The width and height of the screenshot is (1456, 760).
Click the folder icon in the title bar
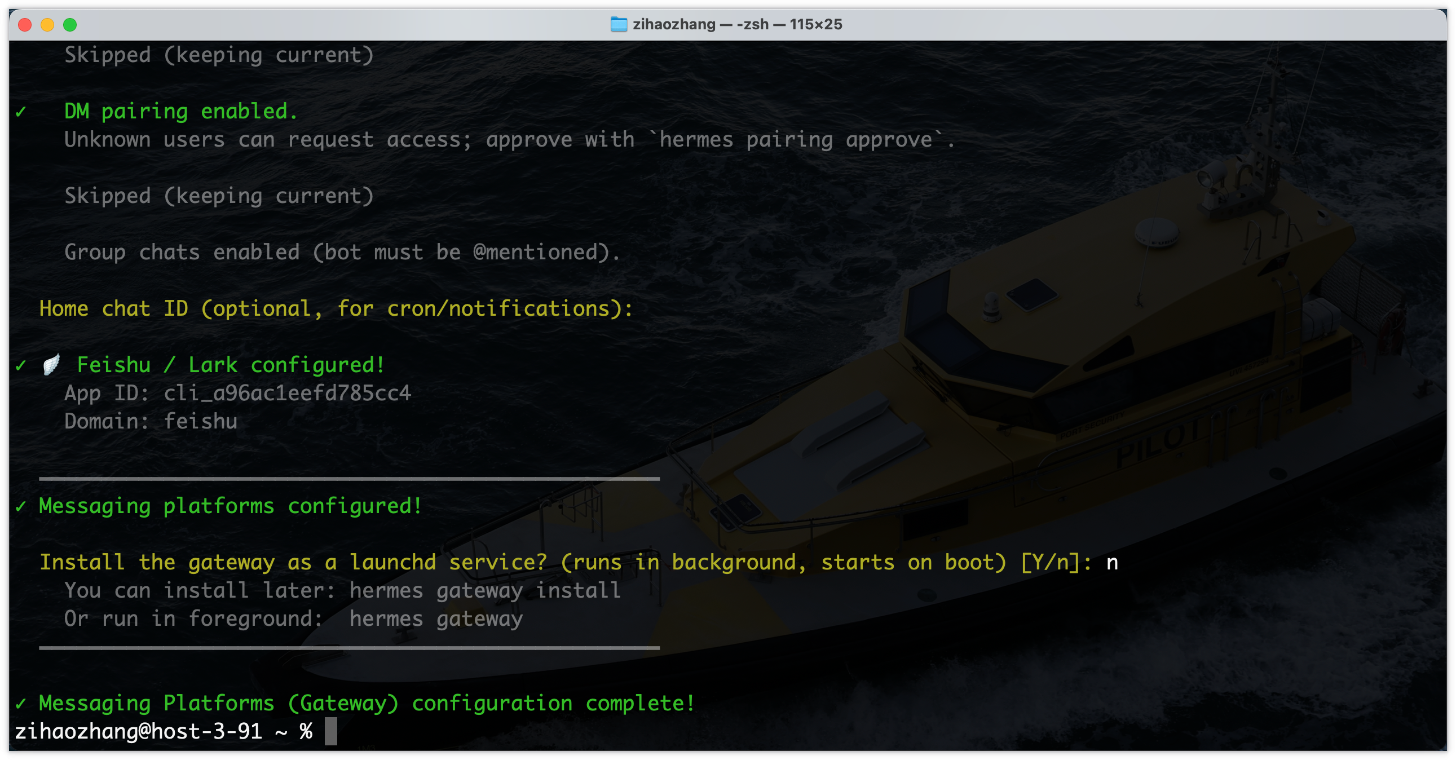click(619, 24)
